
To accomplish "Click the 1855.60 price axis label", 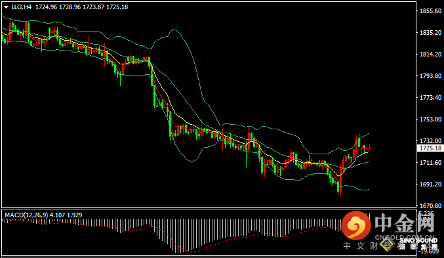I will [430, 11].
